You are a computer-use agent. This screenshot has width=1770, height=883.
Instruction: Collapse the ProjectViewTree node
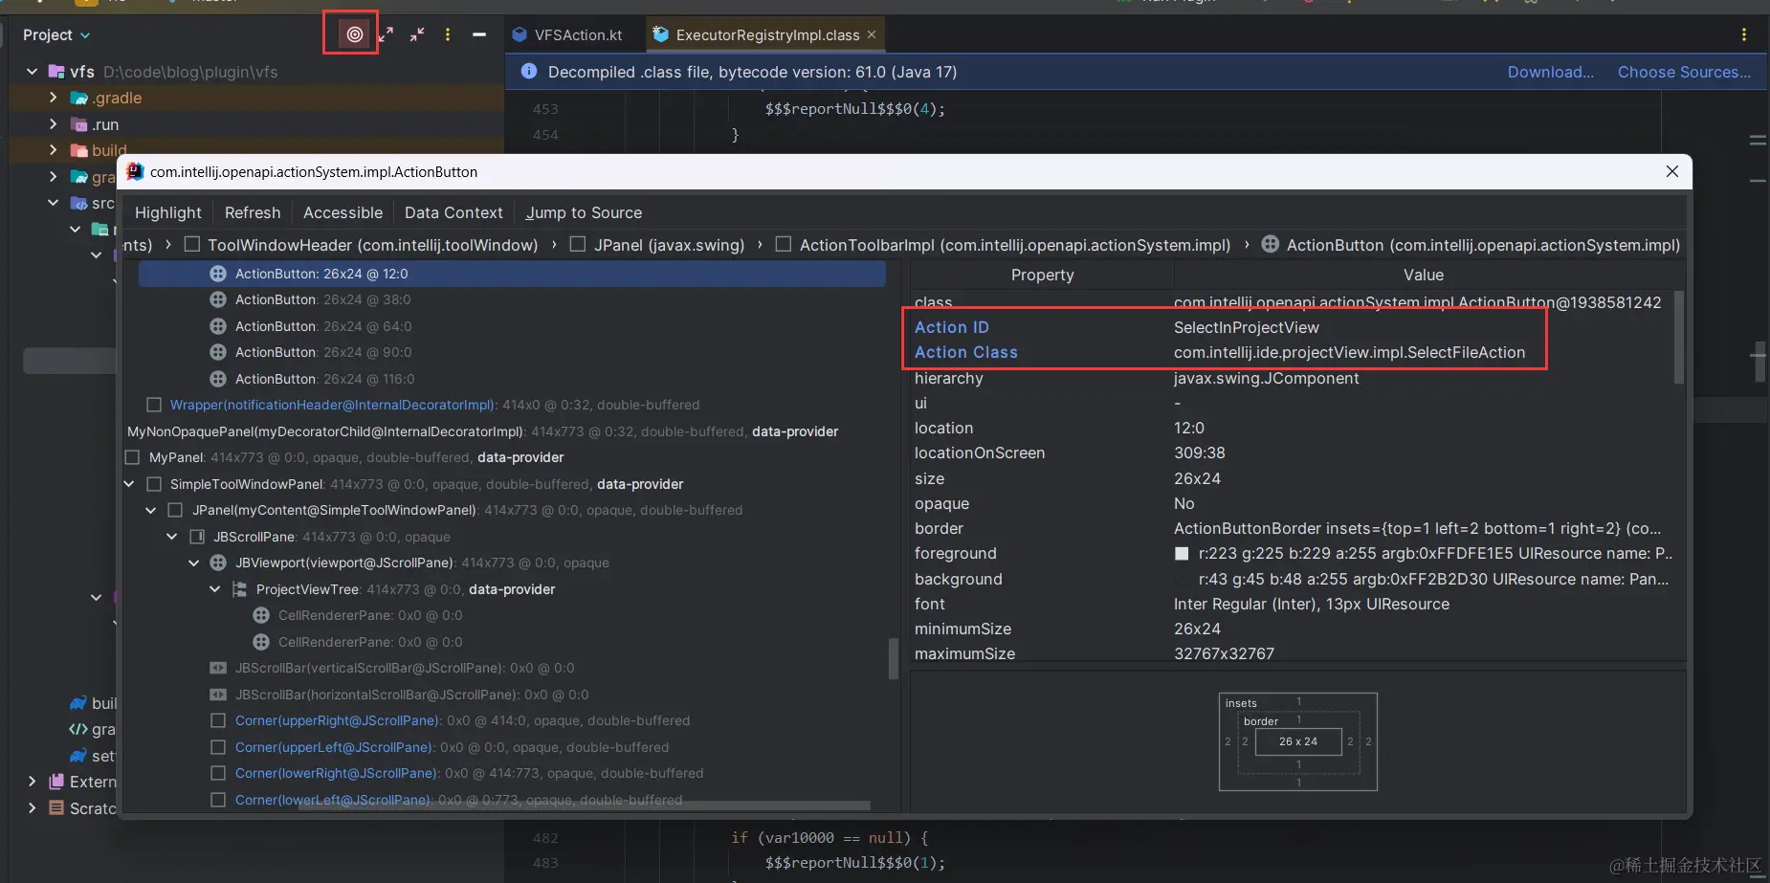pyautogui.click(x=215, y=589)
